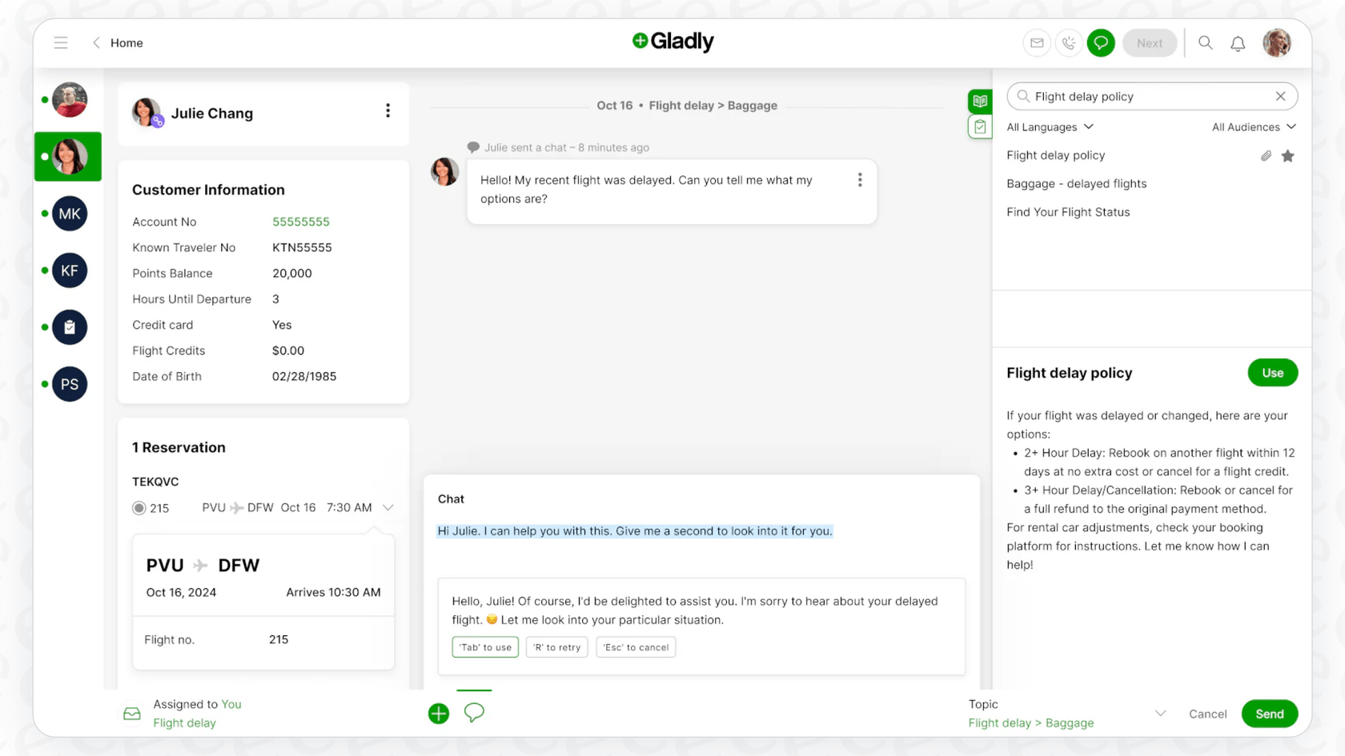Open the three-dot menu beside Julie Chang
The width and height of the screenshot is (1345, 756).
[x=388, y=110]
